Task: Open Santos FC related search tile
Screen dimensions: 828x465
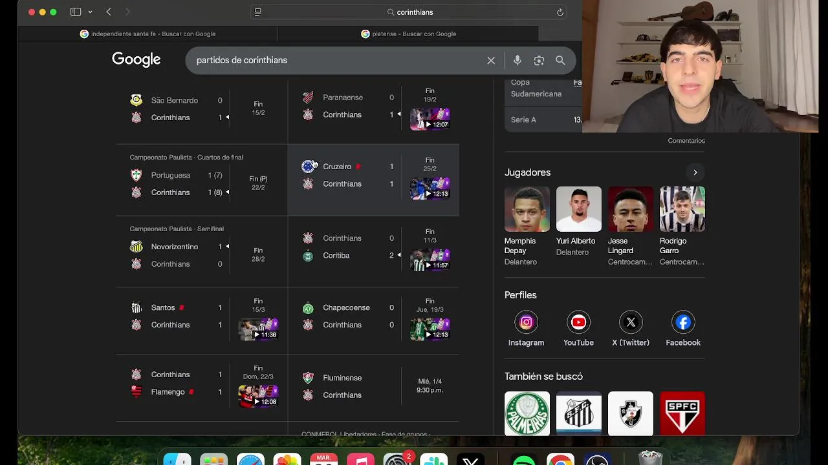Action: [579, 413]
